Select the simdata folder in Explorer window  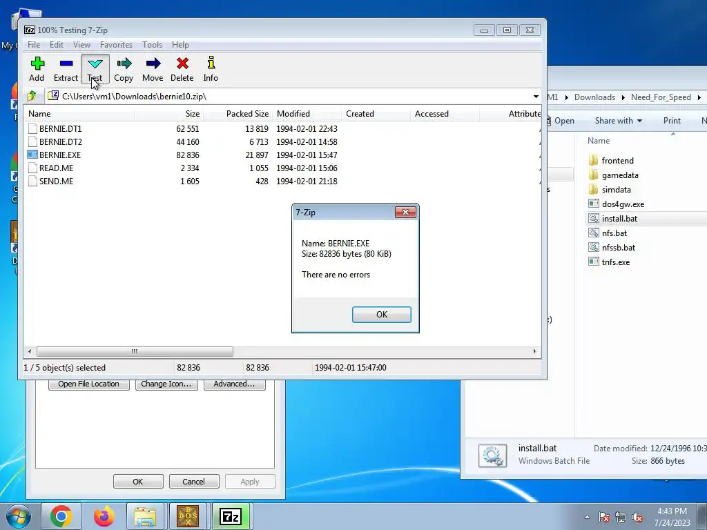pyautogui.click(x=610, y=189)
